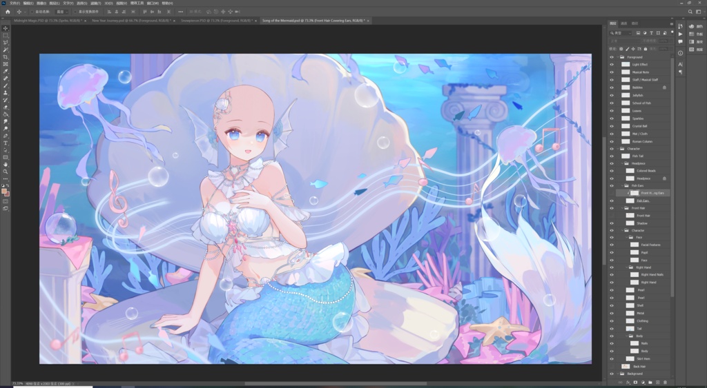
Task: Hide the Jellyfish layer
Action: point(612,95)
